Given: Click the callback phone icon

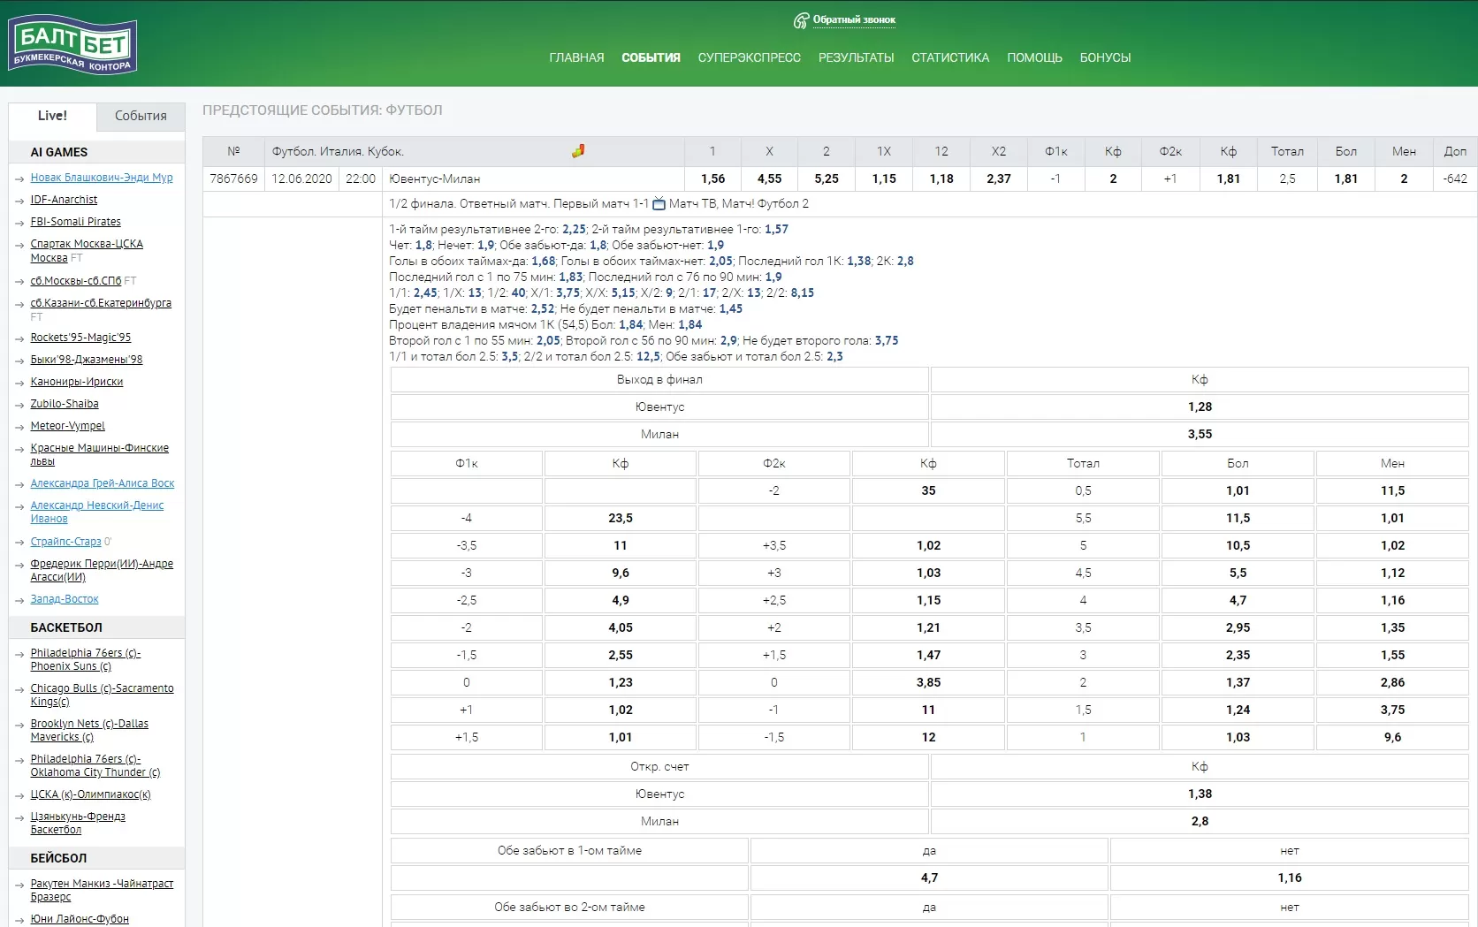Looking at the screenshot, I should click(801, 20).
